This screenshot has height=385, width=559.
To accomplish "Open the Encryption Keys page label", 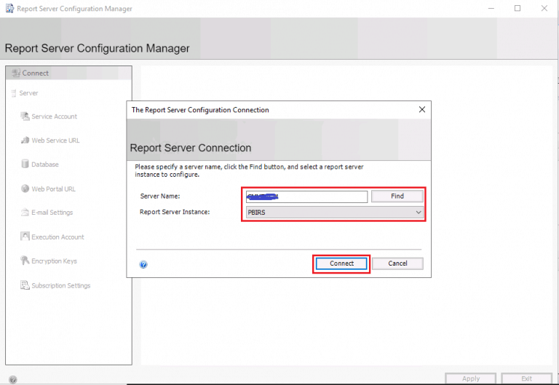I will (54, 261).
